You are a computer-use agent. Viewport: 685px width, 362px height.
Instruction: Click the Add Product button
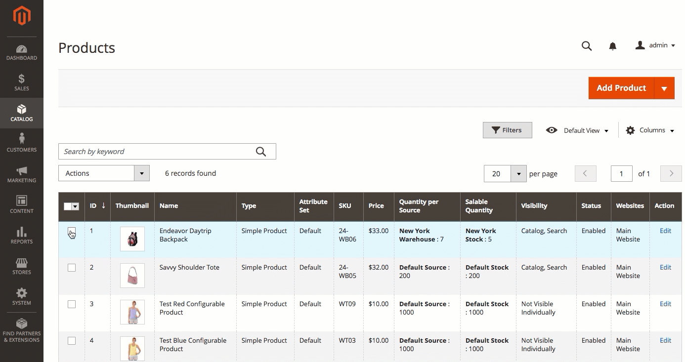621,88
